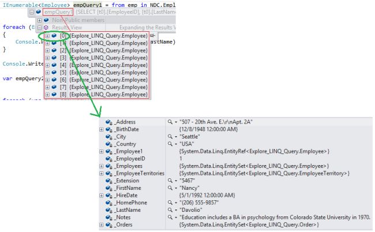
Task: Open visualizer dropdown arrow for _Notes
Action: pyautogui.click(x=176, y=218)
